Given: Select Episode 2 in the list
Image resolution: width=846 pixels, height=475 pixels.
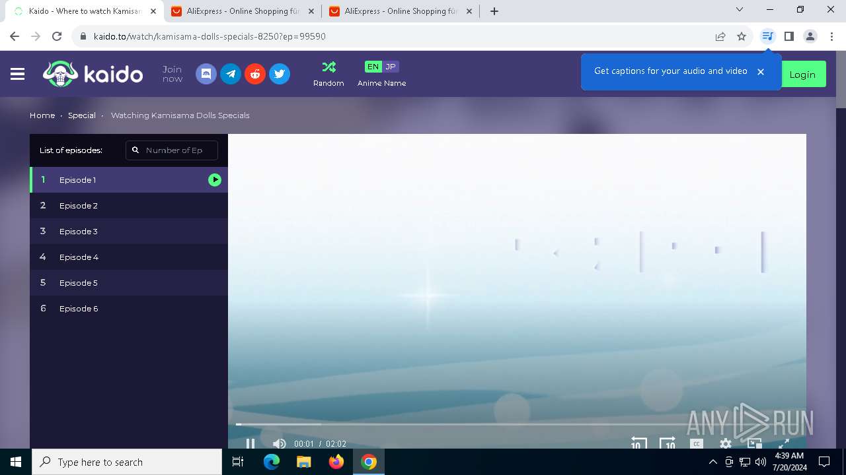Looking at the screenshot, I should [x=129, y=205].
